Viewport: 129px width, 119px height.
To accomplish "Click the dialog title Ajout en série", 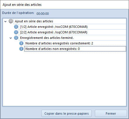I will pos(22,5).
